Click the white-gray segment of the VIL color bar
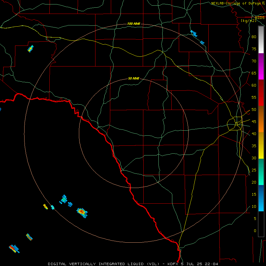 pyautogui.click(x=261, y=40)
